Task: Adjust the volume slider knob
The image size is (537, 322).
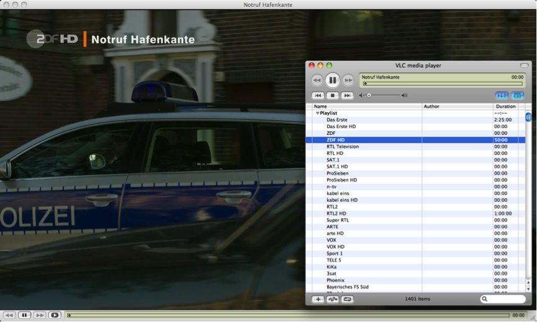Action: 369,95
